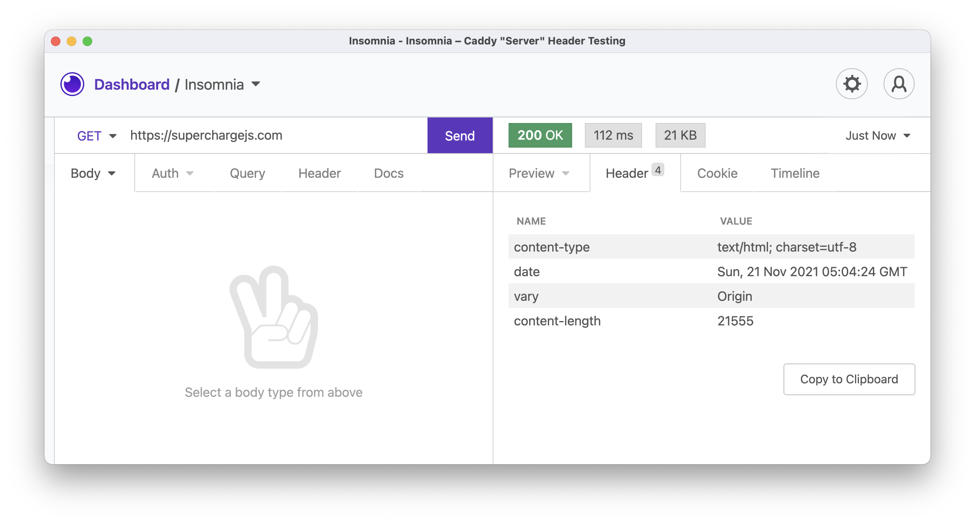
Task: Click the Header count badge showing 4
Action: [658, 170]
